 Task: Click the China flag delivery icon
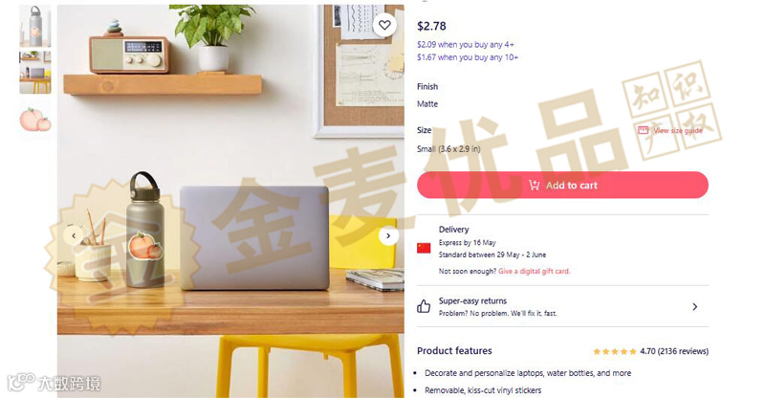click(x=424, y=248)
